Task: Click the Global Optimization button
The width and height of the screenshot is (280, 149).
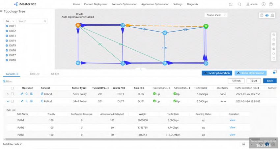Action: click(x=250, y=73)
